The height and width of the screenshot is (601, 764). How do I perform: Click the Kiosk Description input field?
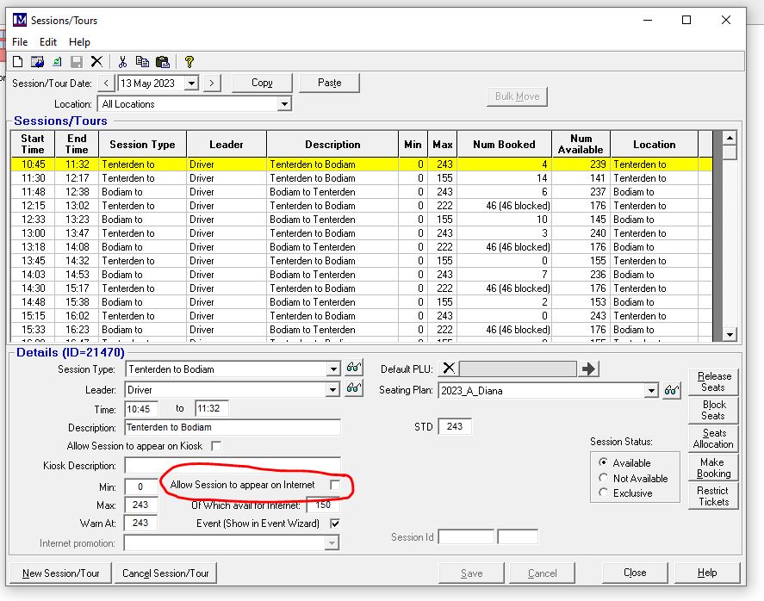tap(233, 465)
